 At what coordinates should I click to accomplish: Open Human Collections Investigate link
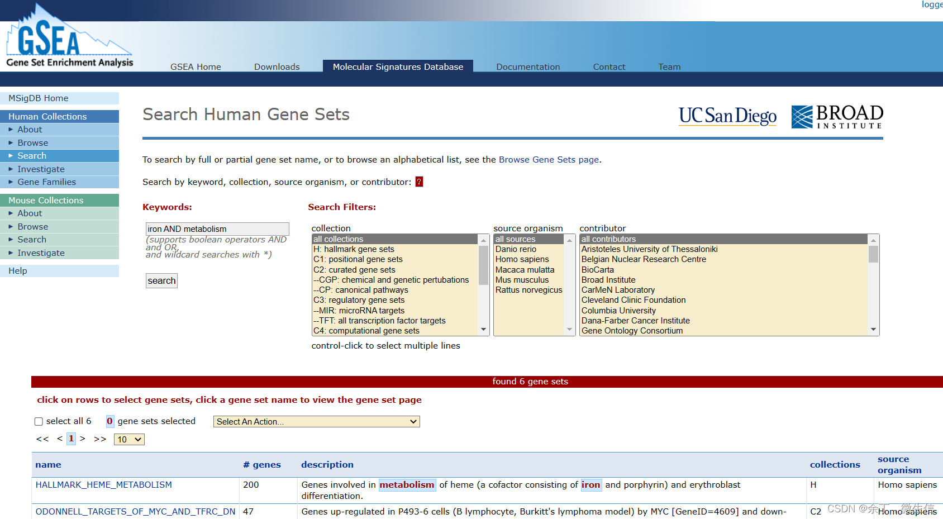[59, 169]
